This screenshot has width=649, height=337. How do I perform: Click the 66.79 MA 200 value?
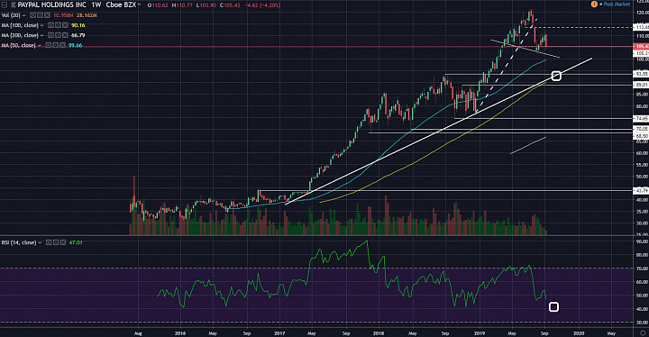[78, 35]
